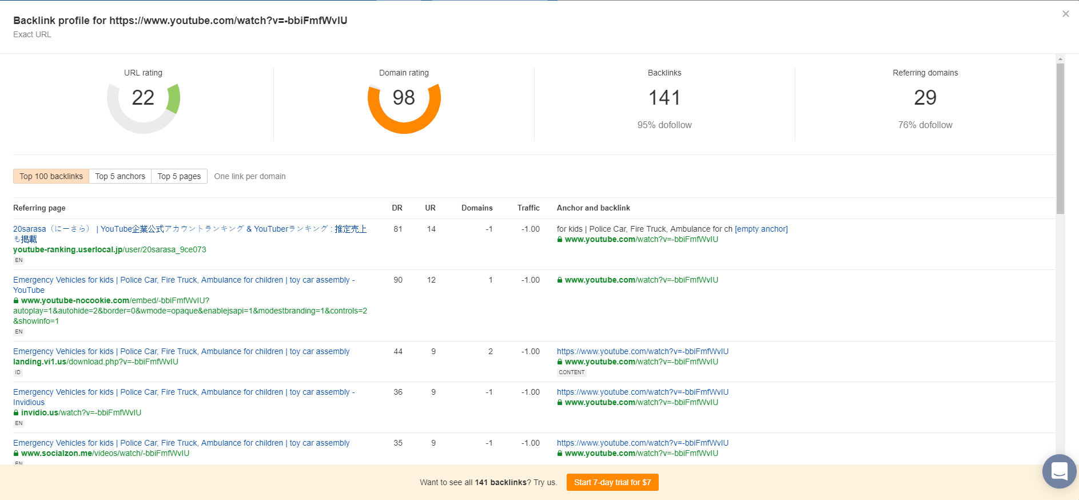1079x500 pixels.
Task: Click the vertical scrollbar thumb
Action: [1060, 138]
